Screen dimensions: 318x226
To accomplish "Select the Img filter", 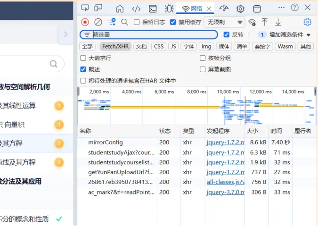I will pos(206,47).
